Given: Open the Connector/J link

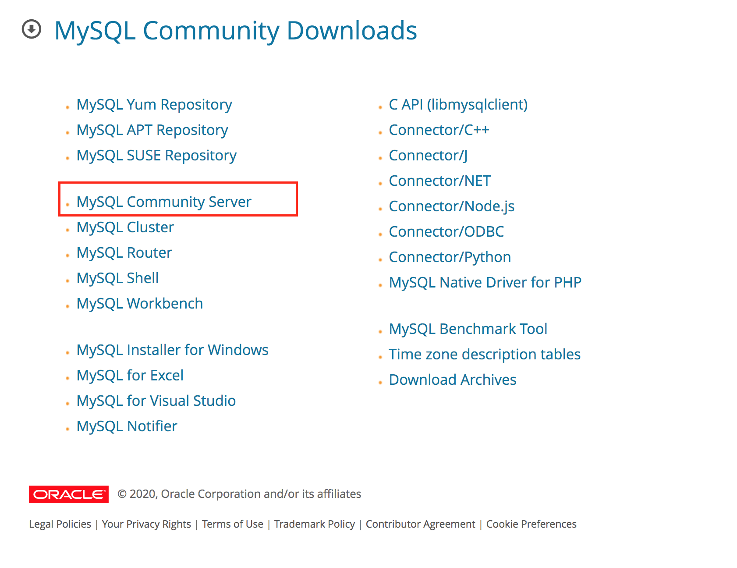Looking at the screenshot, I should [429, 156].
